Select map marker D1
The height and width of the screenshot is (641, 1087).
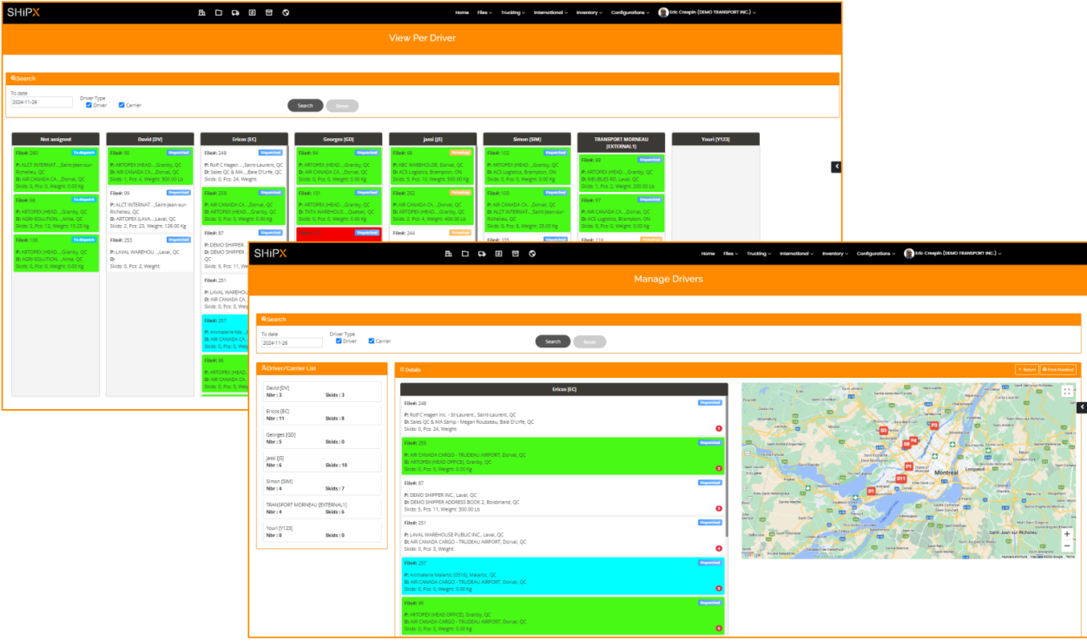871,491
